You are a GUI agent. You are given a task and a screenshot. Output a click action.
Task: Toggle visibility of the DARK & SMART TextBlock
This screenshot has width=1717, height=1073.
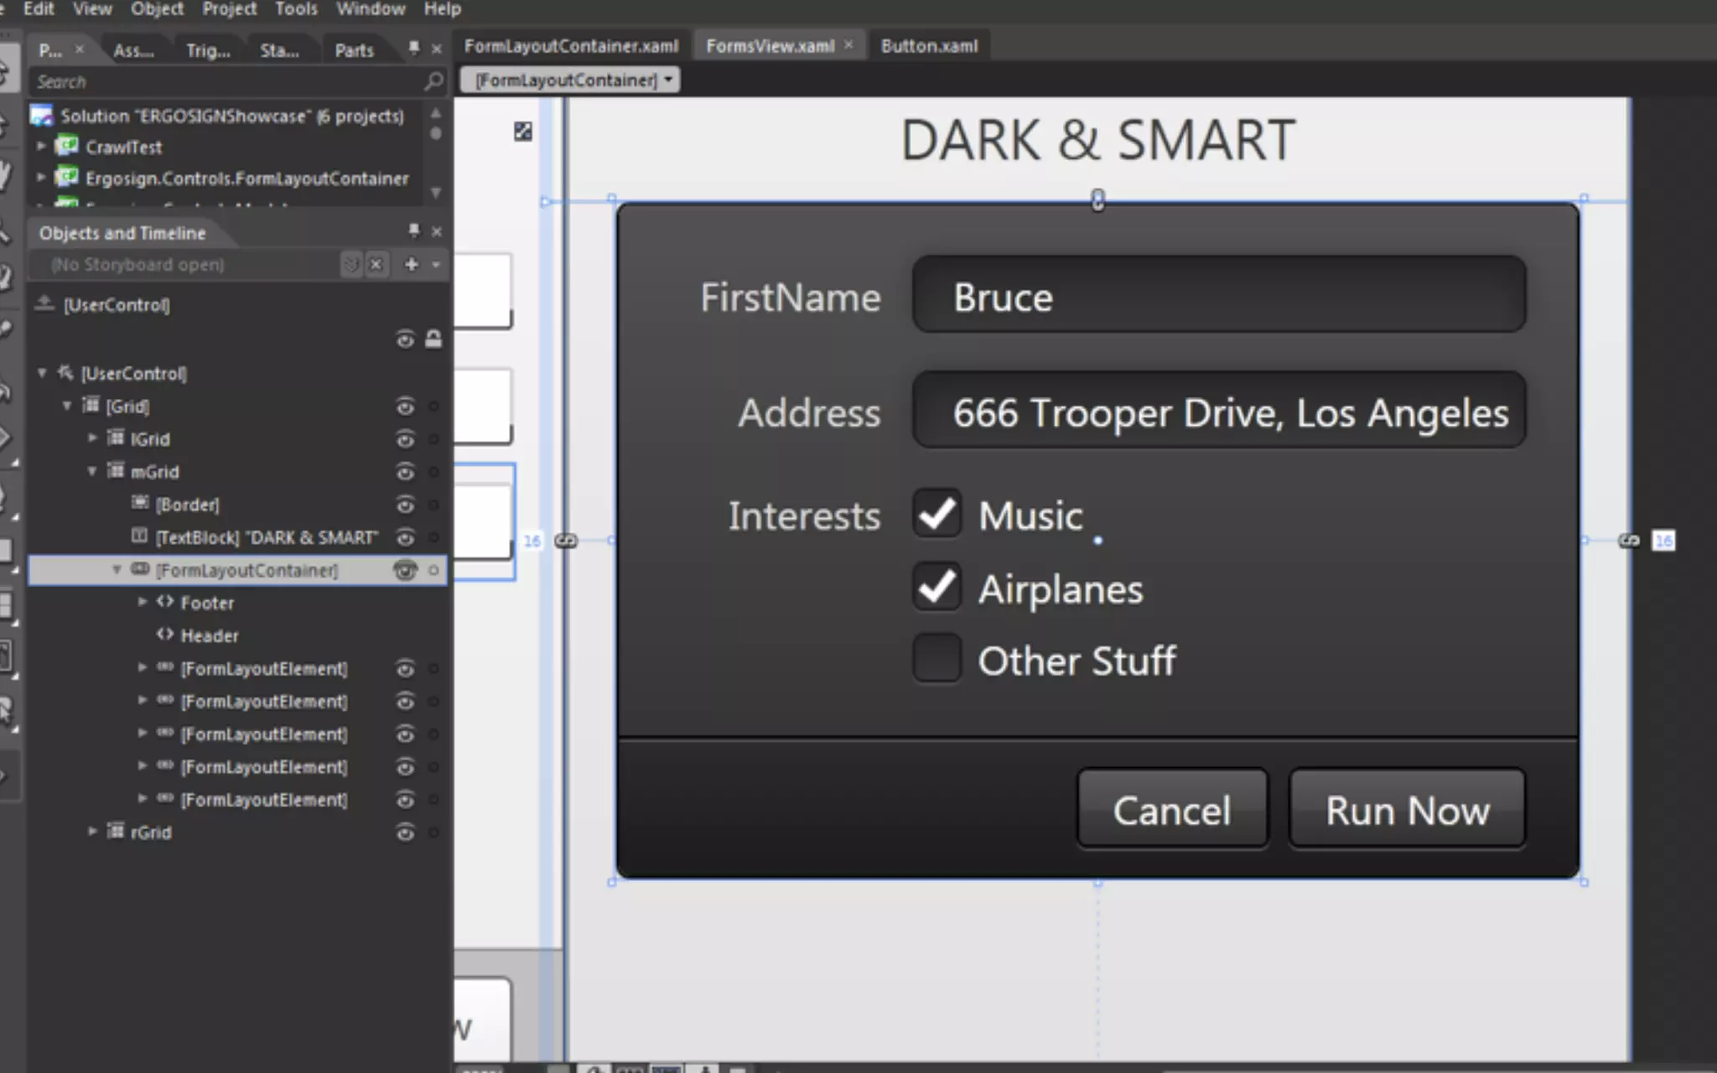click(x=405, y=537)
